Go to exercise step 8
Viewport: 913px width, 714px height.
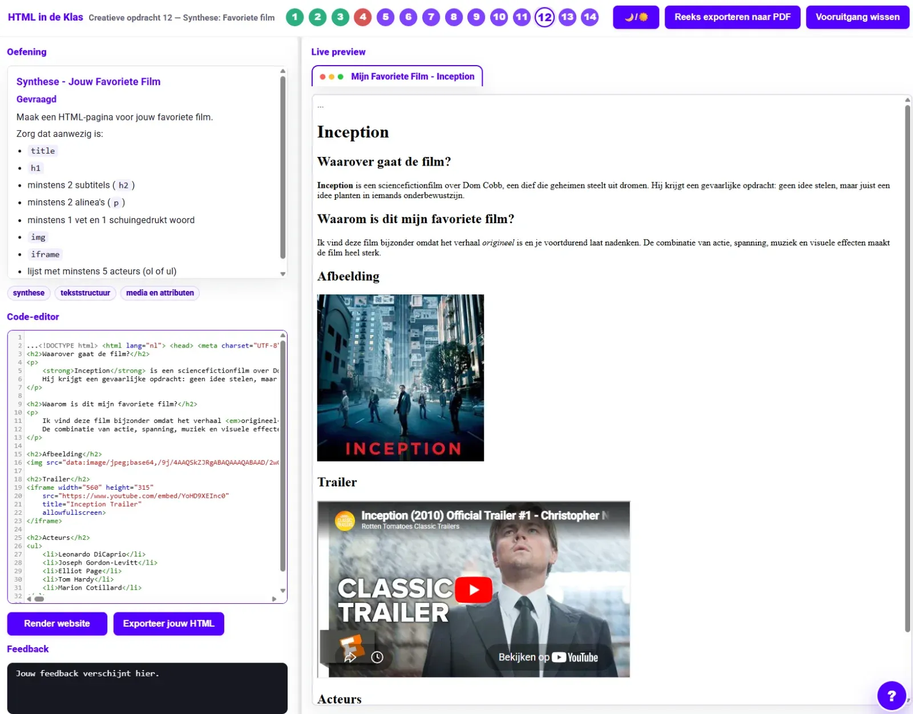coord(454,17)
